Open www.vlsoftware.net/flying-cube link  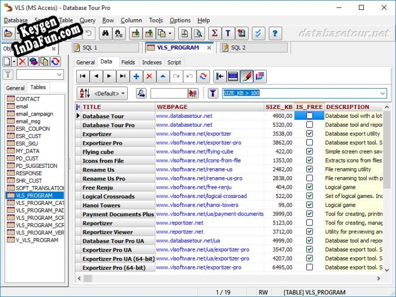(194, 152)
